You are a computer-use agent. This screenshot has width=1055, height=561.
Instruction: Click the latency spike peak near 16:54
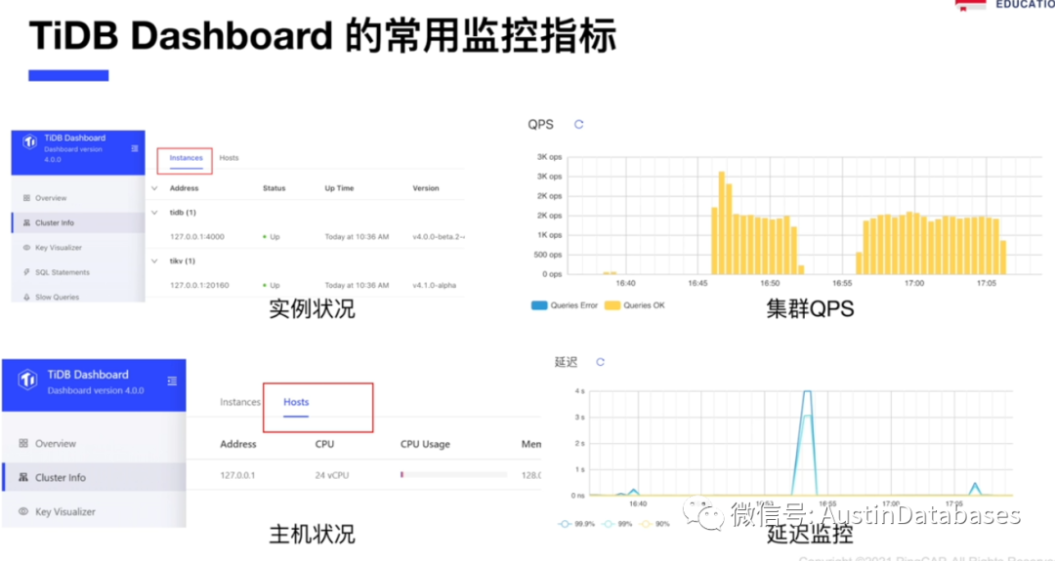[x=808, y=392]
